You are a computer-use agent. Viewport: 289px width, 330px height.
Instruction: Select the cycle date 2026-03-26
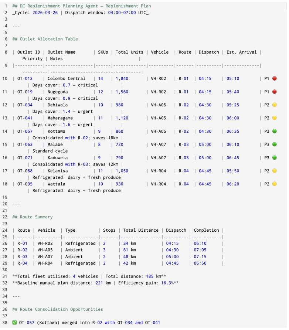tap(45, 13)
